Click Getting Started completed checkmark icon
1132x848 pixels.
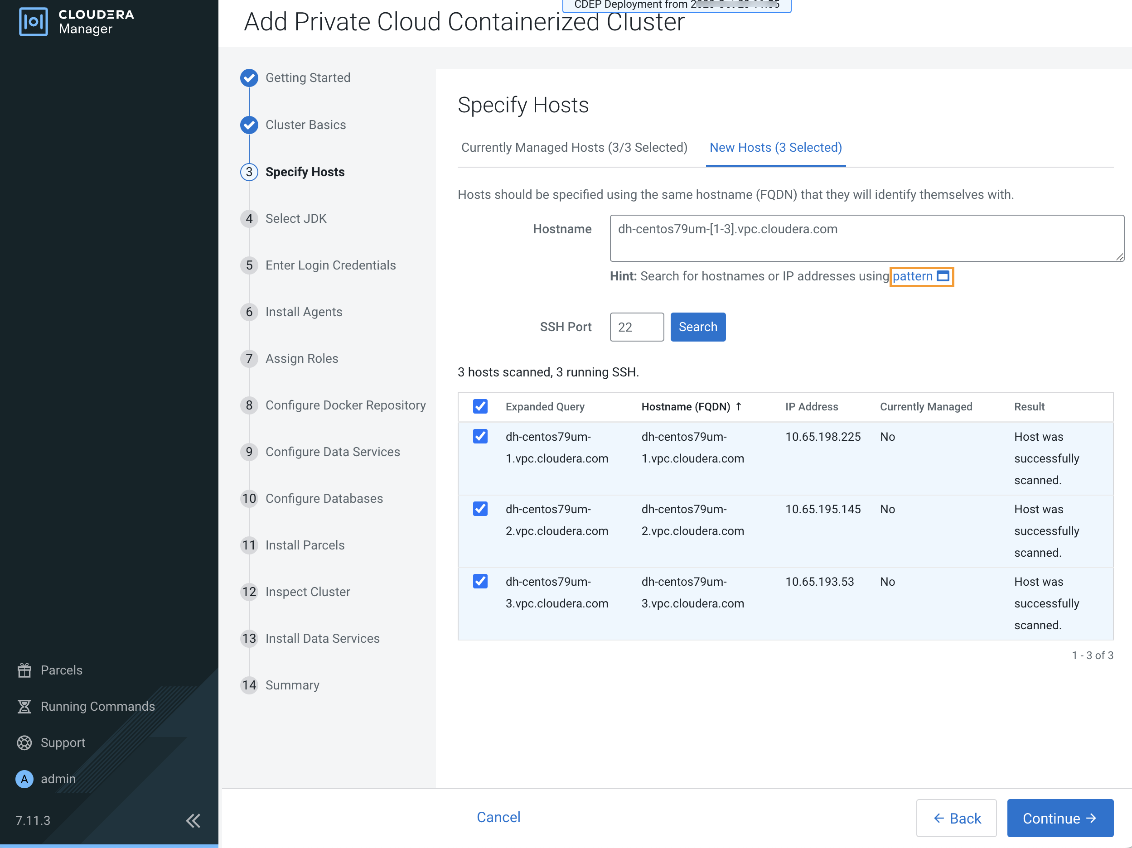tap(249, 78)
